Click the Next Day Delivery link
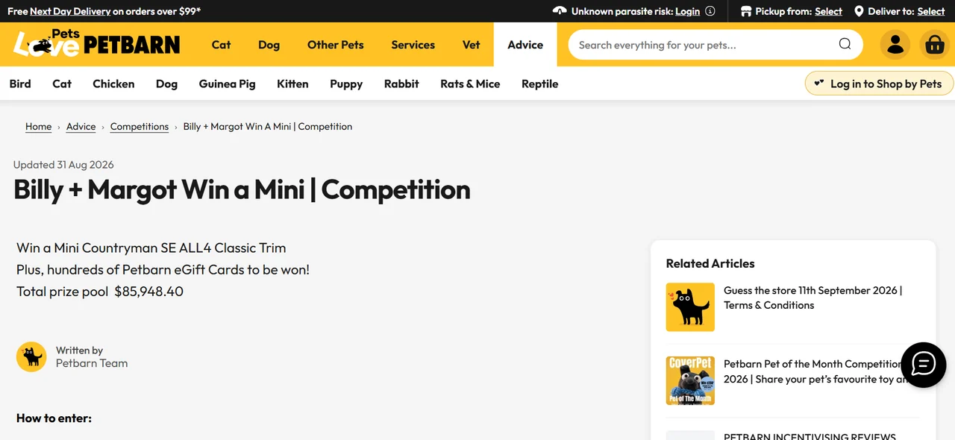 coord(70,11)
